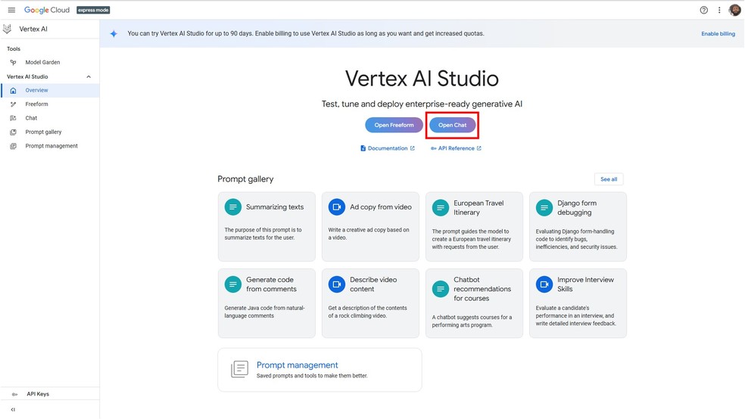745x419 pixels.
Task: Open the user account avatar
Action: 734,10
